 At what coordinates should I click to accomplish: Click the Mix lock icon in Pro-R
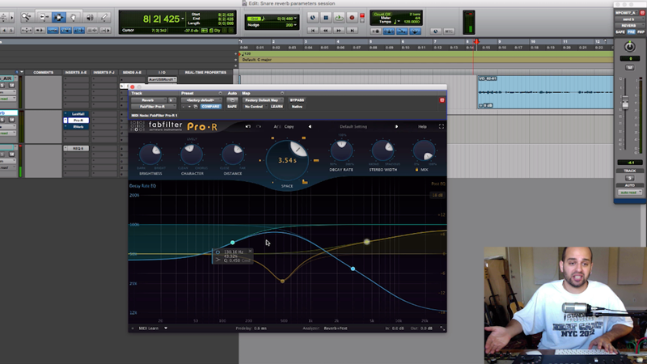[417, 170]
